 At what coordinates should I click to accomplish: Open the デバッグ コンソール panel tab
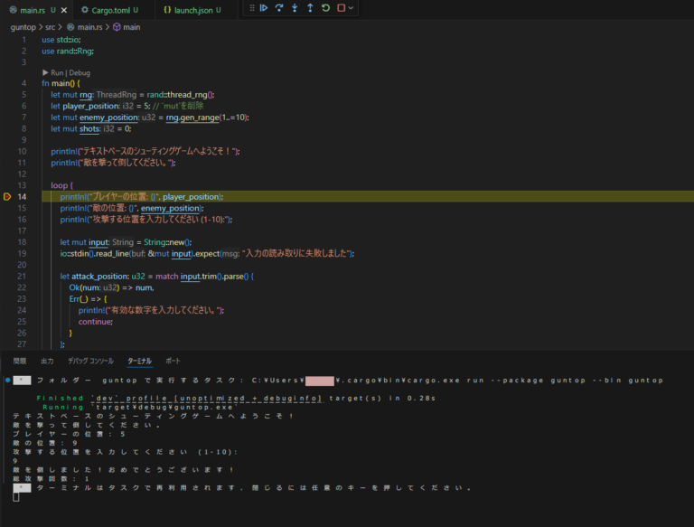(x=90, y=361)
